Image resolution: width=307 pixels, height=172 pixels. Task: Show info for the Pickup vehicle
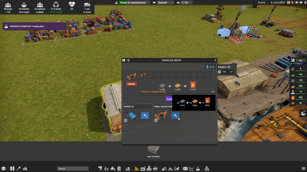pyautogui.click(x=126, y=121)
